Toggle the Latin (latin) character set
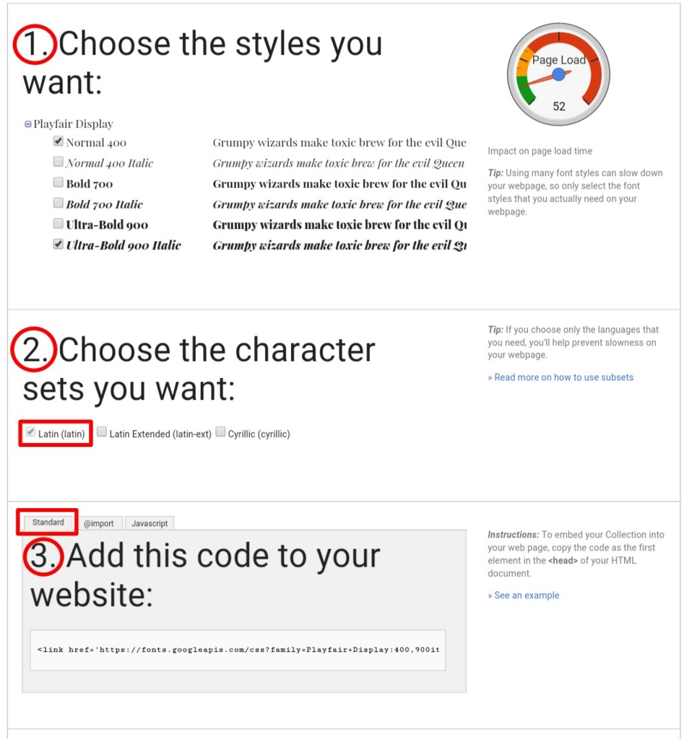 [x=30, y=432]
